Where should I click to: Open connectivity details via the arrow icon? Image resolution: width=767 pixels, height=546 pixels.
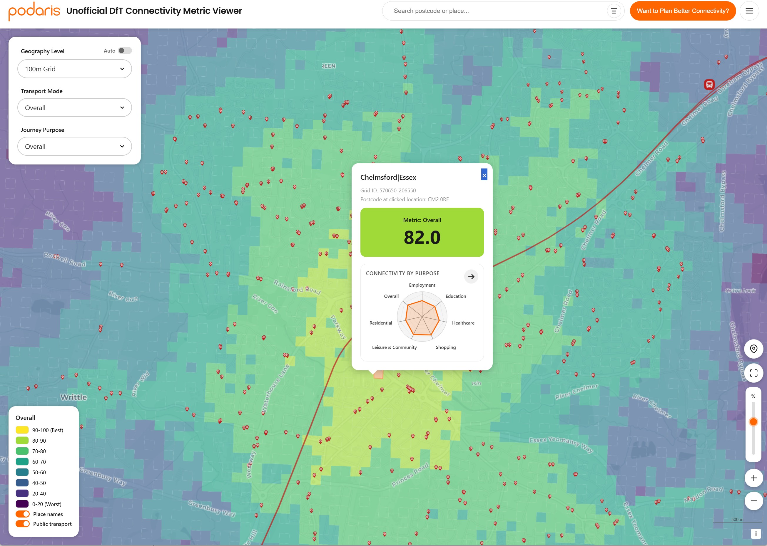[x=471, y=276]
